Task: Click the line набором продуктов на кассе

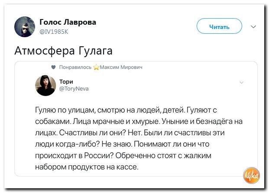Action: (x=87, y=167)
